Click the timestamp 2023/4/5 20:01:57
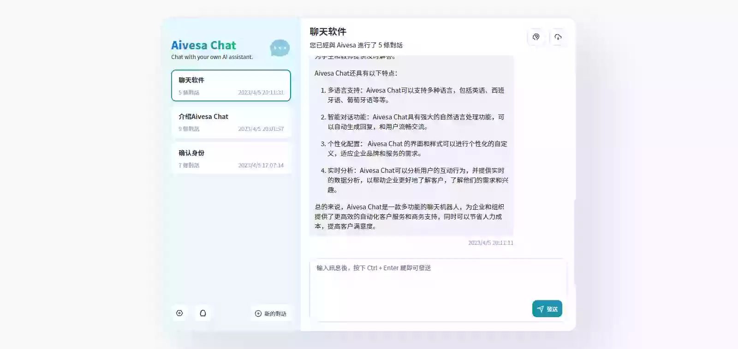The width and height of the screenshot is (738, 349). [x=261, y=129]
